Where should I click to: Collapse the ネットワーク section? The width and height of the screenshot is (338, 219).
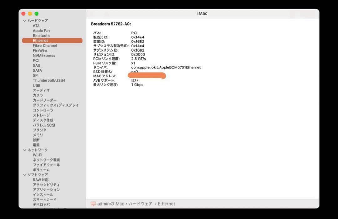[24, 150]
